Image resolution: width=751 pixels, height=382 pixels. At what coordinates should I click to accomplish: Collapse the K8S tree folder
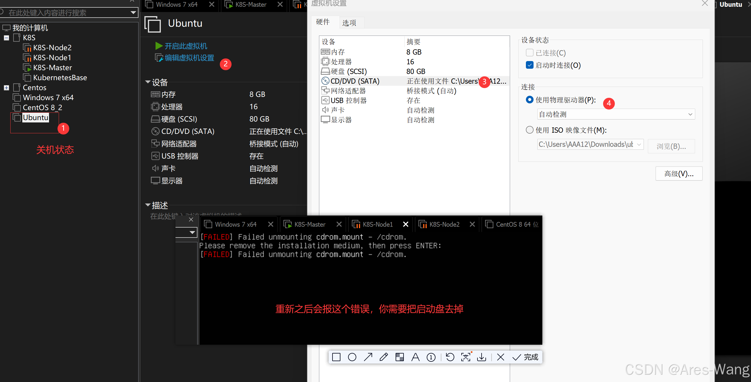pos(6,38)
